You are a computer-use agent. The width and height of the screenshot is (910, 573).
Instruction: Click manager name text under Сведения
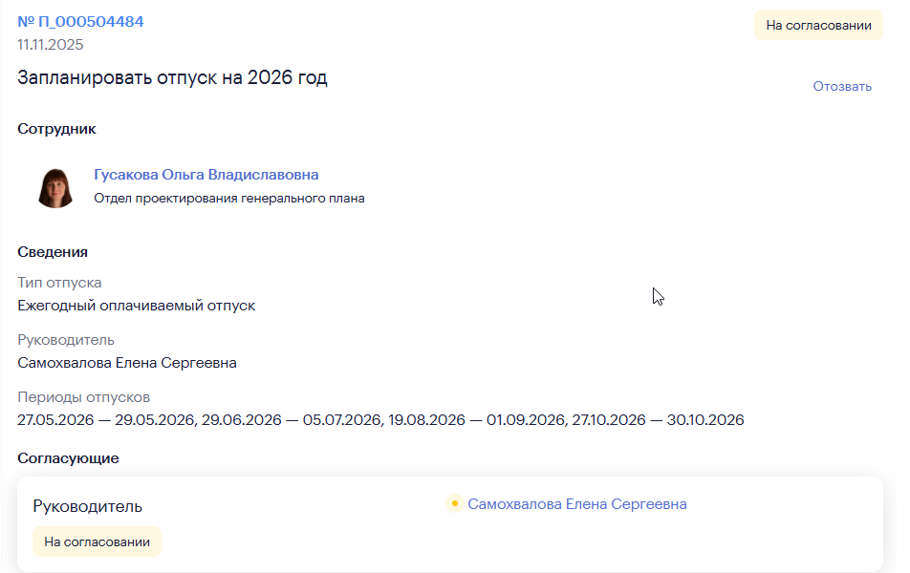pos(127,363)
